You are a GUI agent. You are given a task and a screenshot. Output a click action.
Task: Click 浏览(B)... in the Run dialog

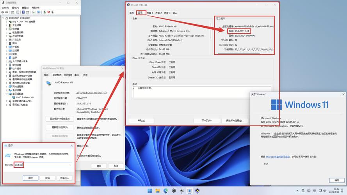point(65,178)
